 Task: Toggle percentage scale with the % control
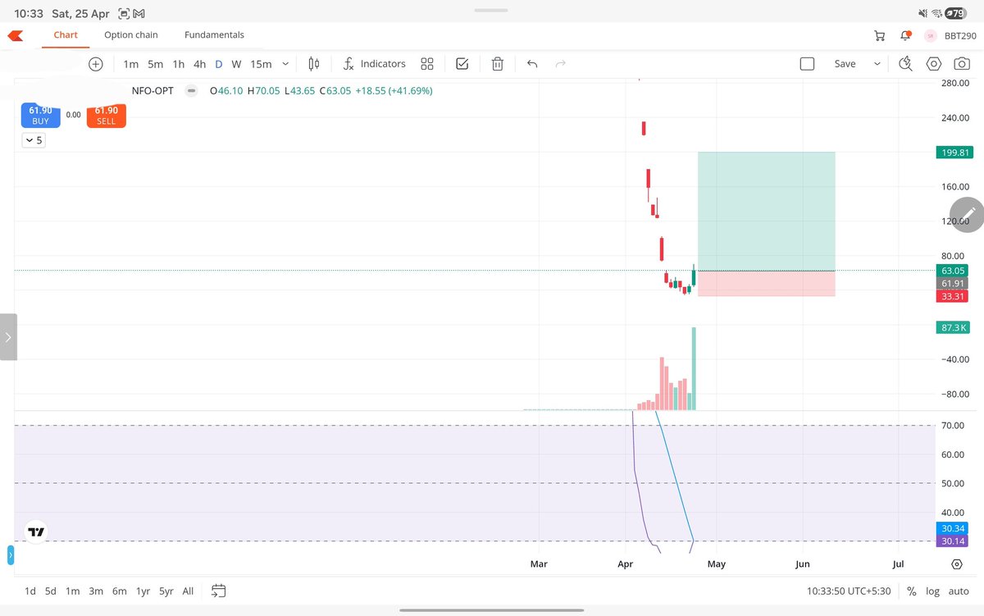910,591
